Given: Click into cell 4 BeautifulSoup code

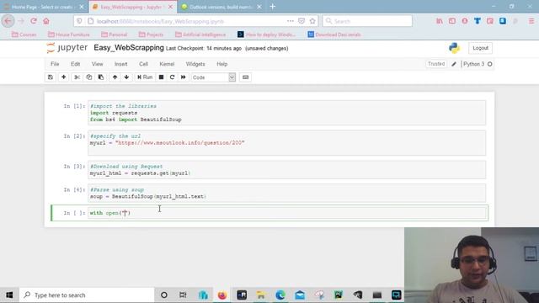Looking at the screenshot, I should tap(286, 193).
